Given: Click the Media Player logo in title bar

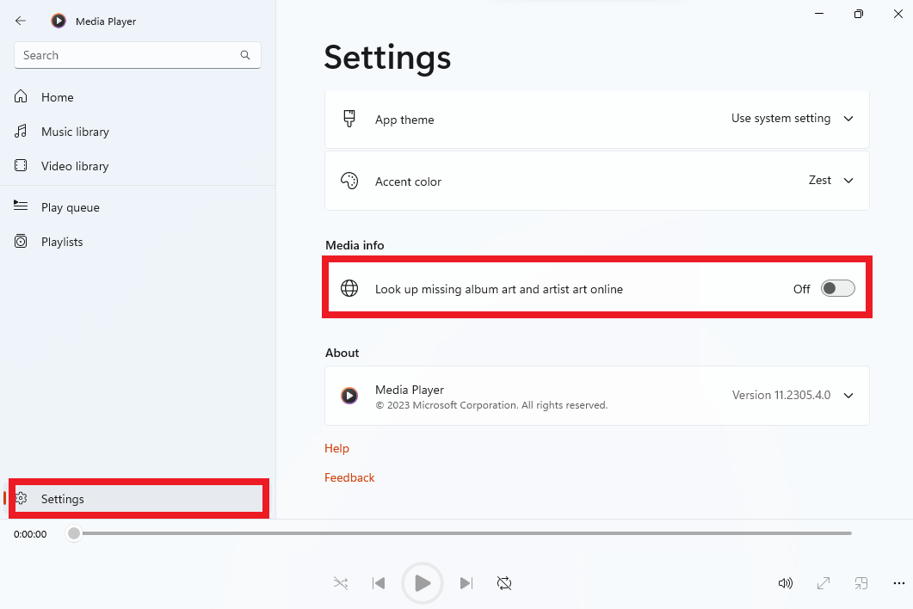Looking at the screenshot, I should (x=59, y=21).
